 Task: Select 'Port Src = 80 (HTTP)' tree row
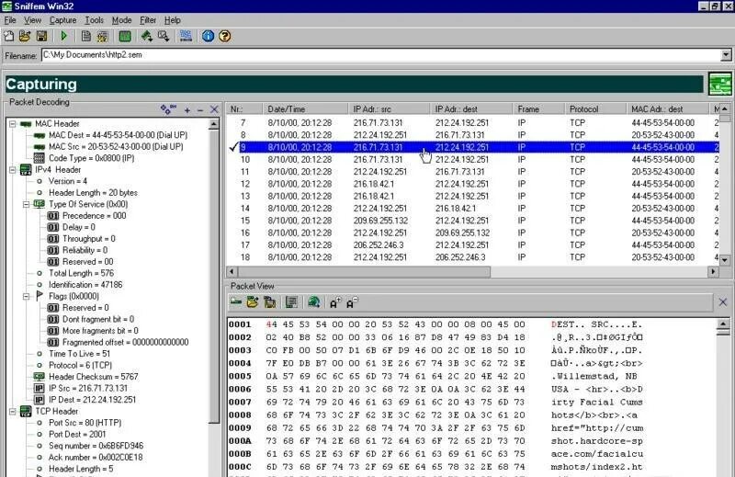(85, 423)
